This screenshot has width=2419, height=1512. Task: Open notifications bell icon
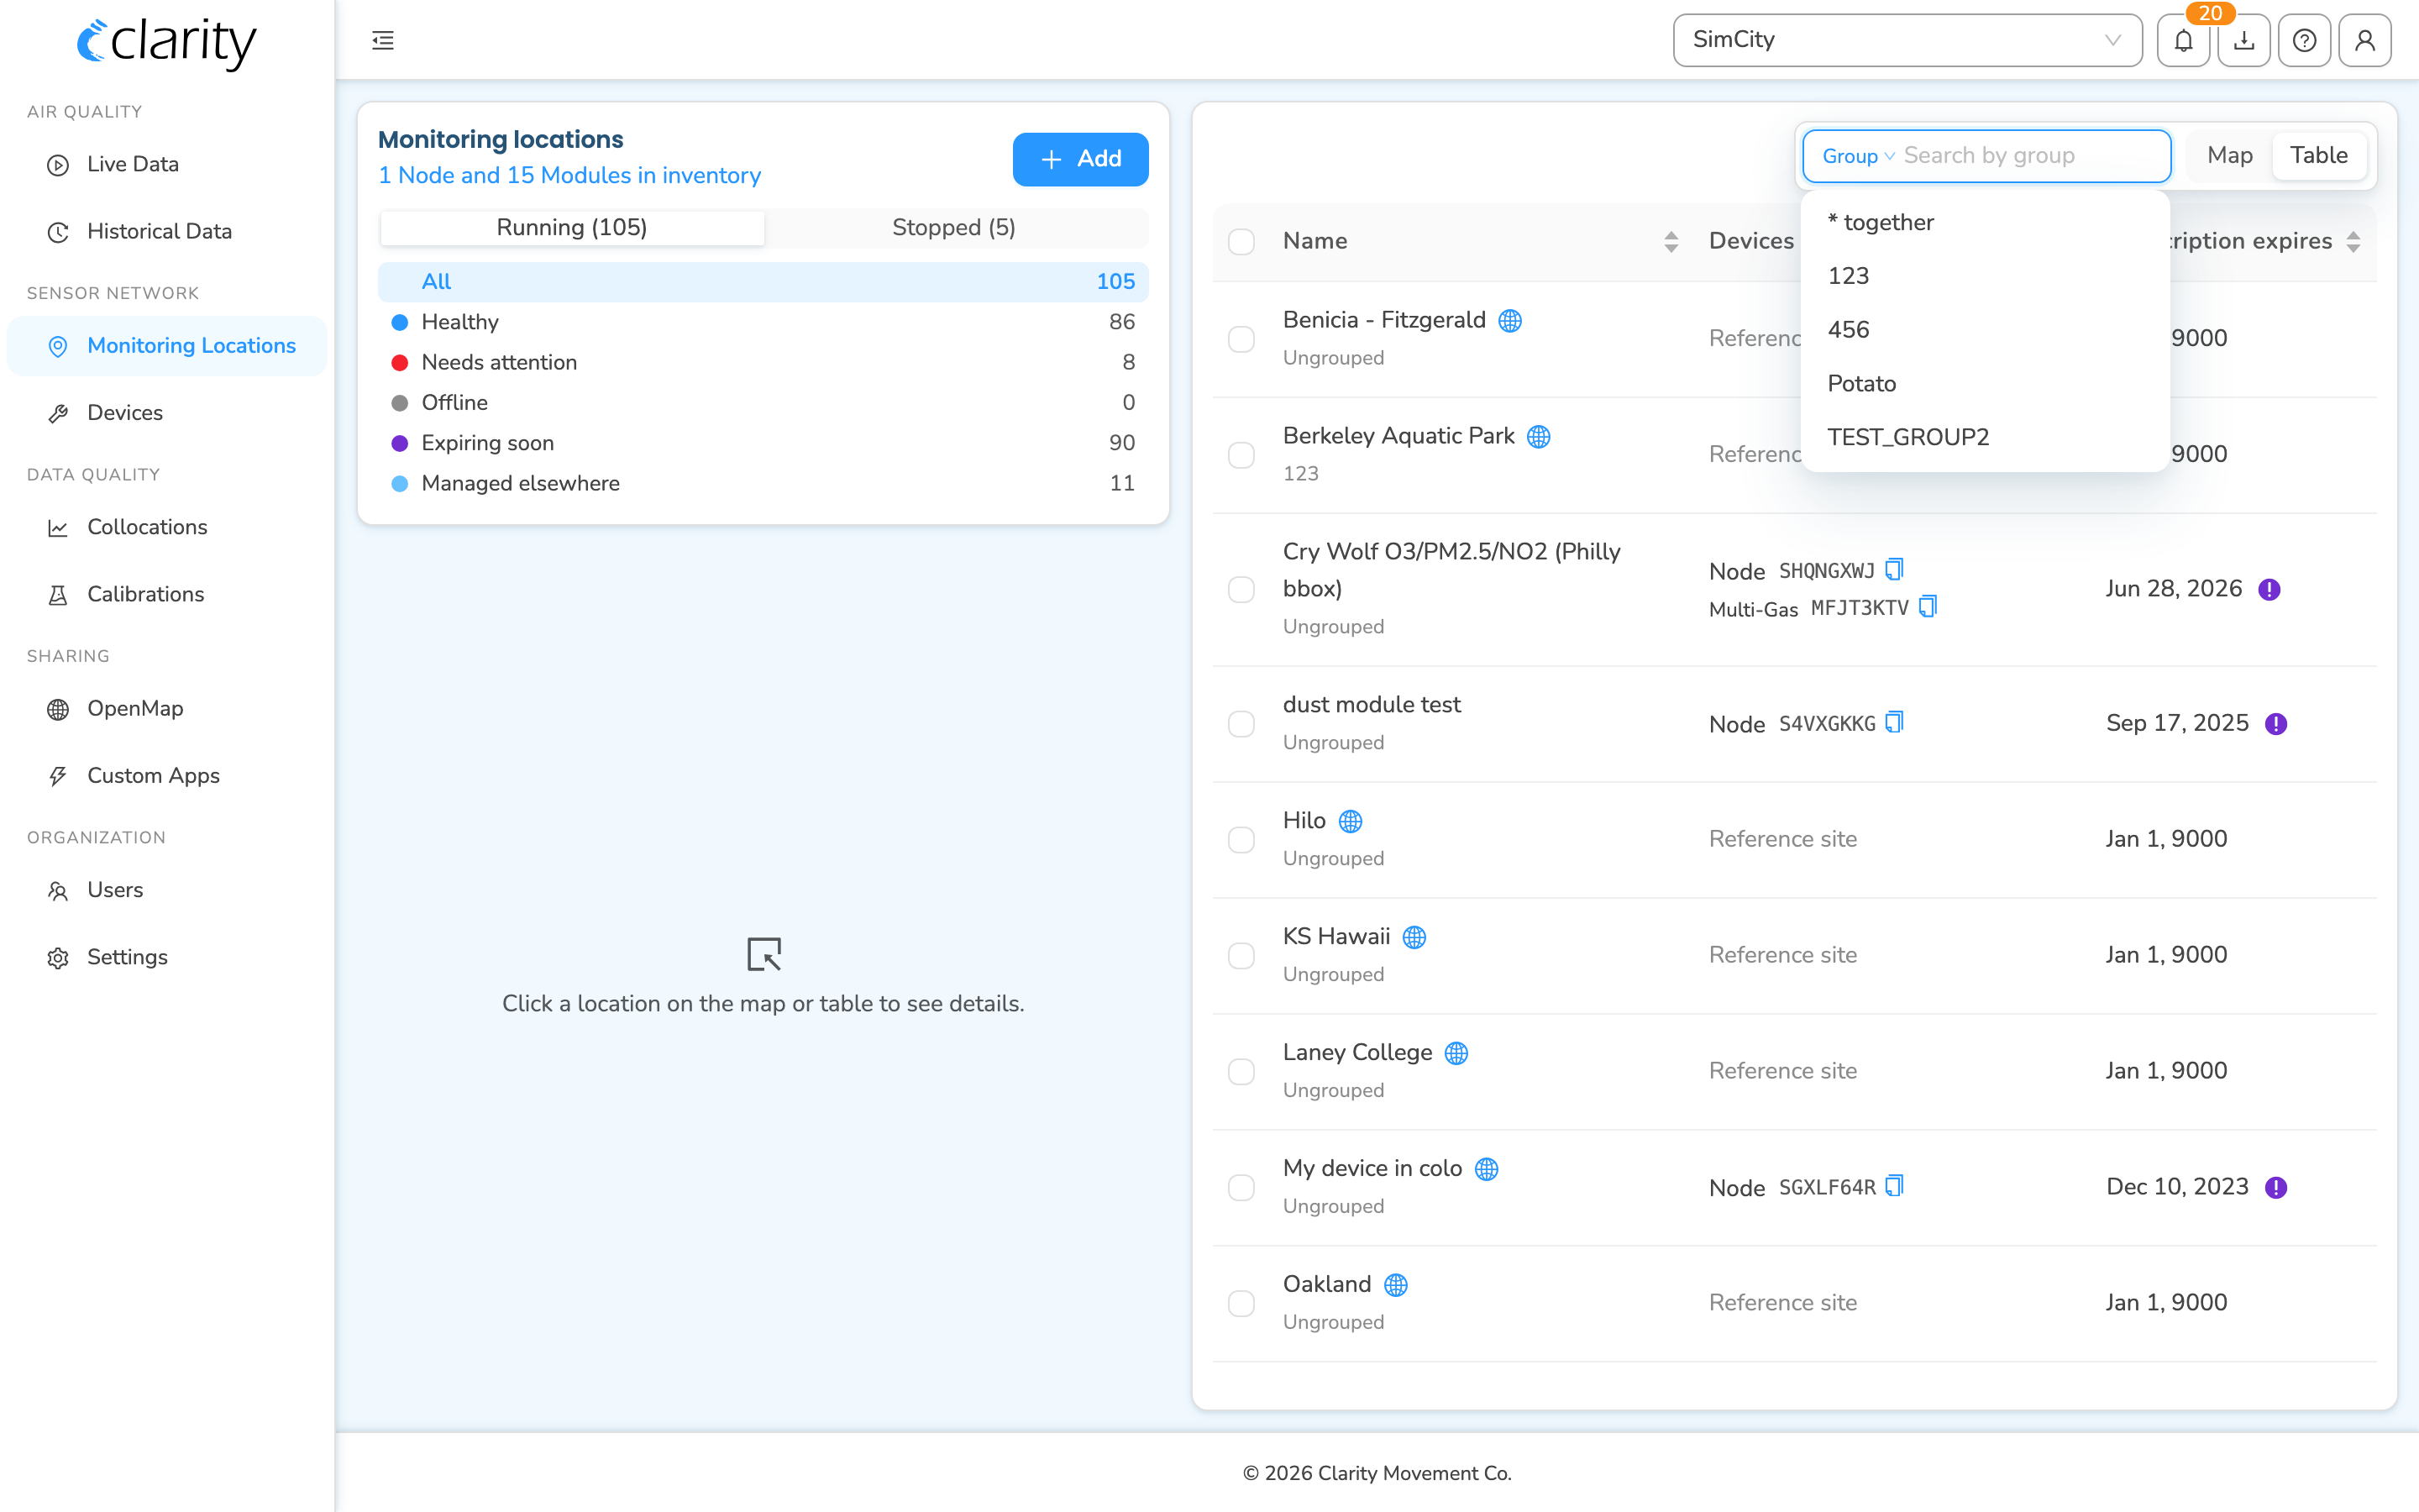2183,40
